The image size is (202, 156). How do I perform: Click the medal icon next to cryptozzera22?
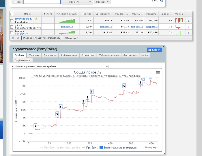pos(36,19)
